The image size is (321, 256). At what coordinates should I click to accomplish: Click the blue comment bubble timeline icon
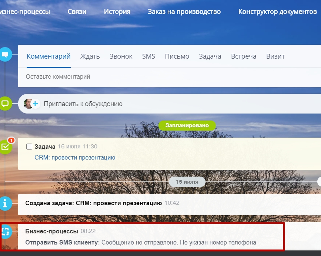pyautogui.click(x=5, y=55)
